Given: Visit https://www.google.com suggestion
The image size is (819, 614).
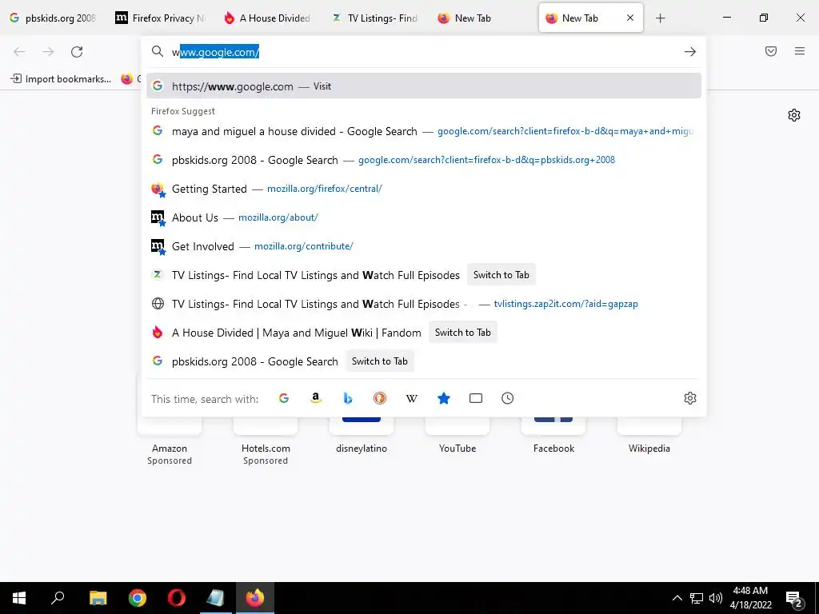Looking at the screenshot, I should 424,86.
